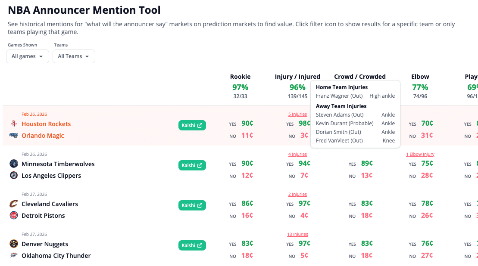Click the Oklahoma City Thunder logo
The height and width of the screenshot is (266, 478).
point(13,256)
